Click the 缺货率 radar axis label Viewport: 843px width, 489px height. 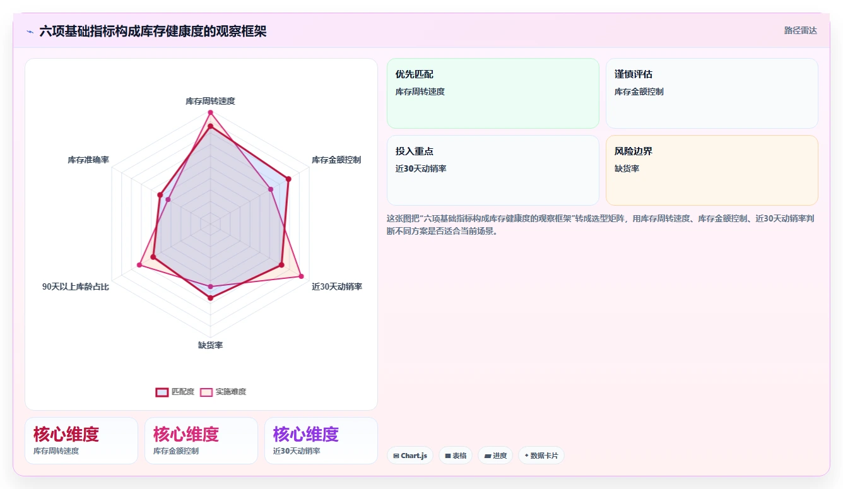click(x=210, y=346)
